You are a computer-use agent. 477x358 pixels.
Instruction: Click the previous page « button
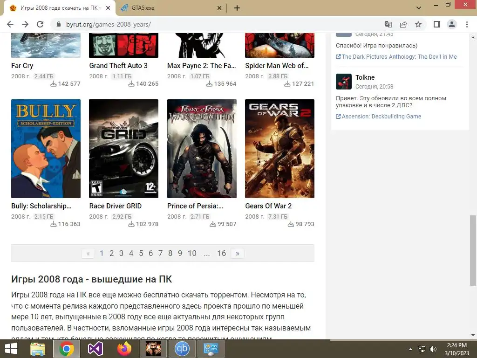[x=88, y=253]
